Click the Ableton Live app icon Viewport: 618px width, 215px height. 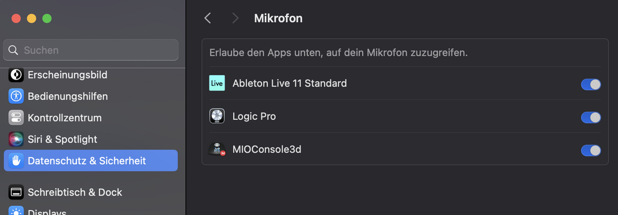pos(217,83)
